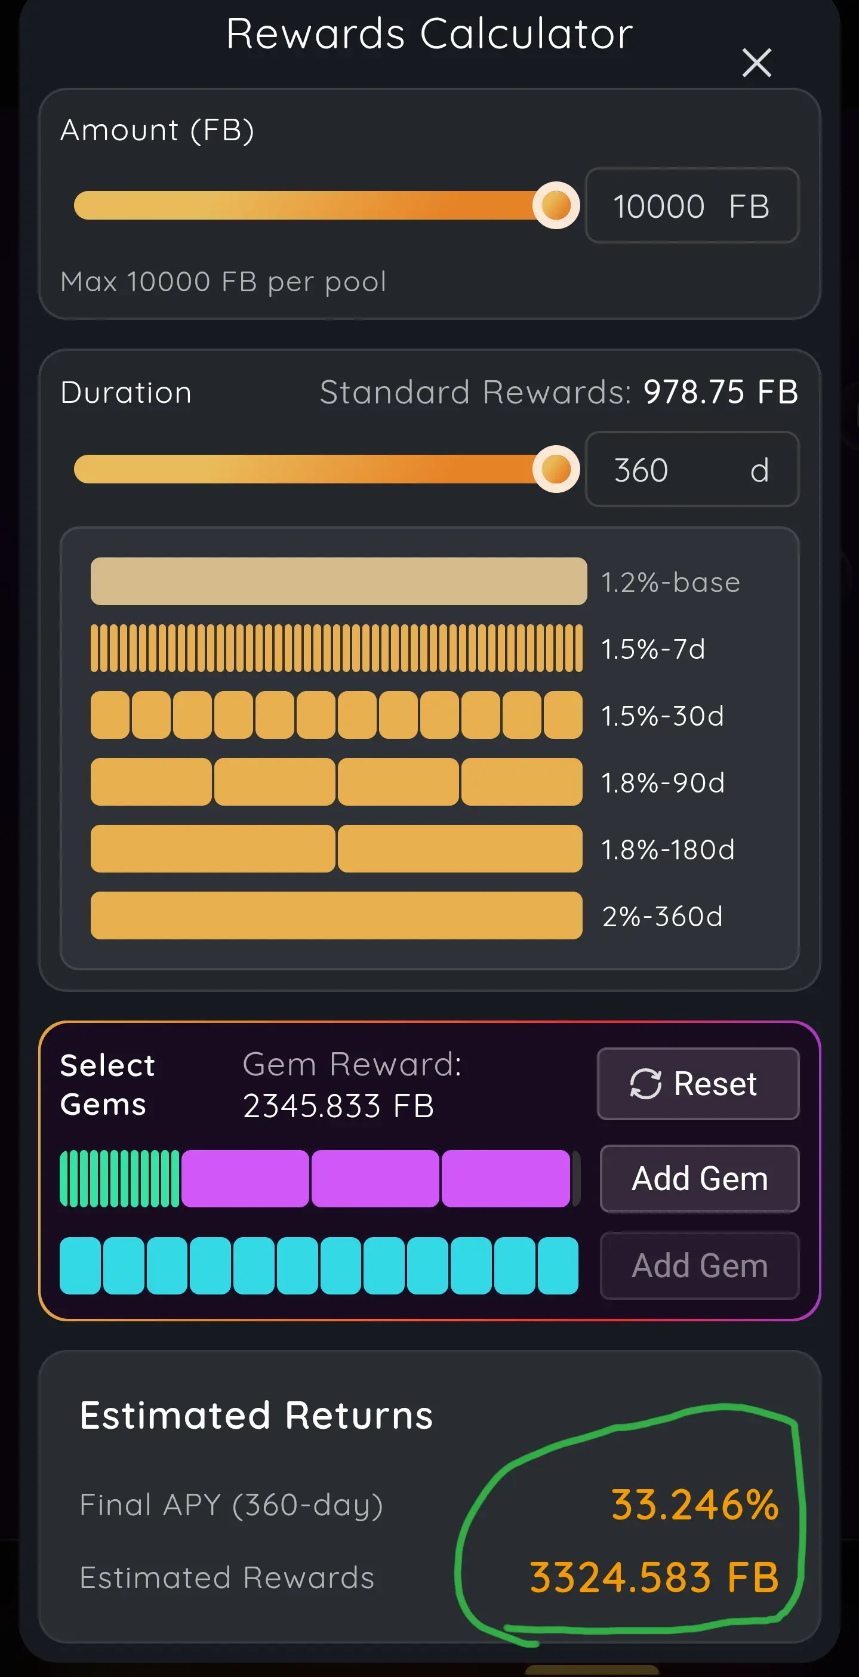
Task: Click the Duration slider handle
Action: (556, 469)
